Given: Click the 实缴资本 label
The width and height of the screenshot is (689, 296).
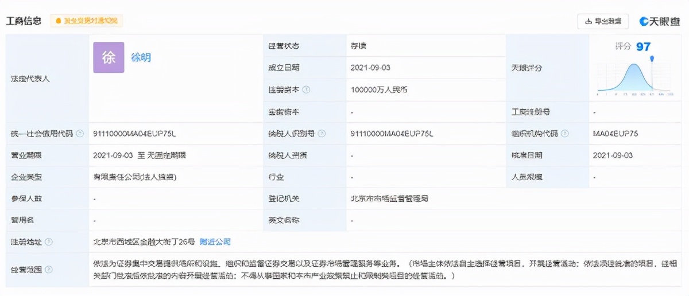Looking at the screenshot, I should point(284,112).
